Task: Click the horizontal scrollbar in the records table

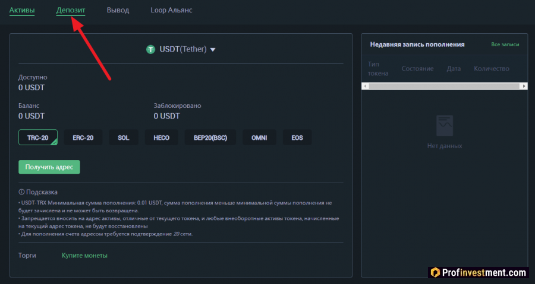Action: click(444, 86)
